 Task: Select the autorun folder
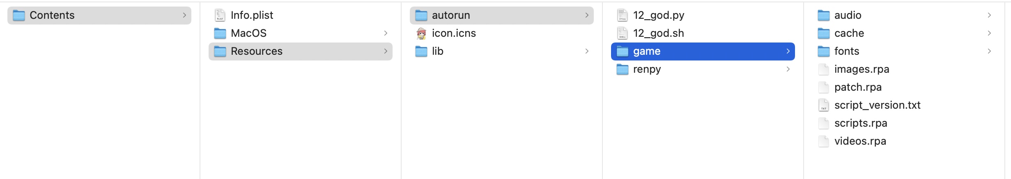click(450, 16)
